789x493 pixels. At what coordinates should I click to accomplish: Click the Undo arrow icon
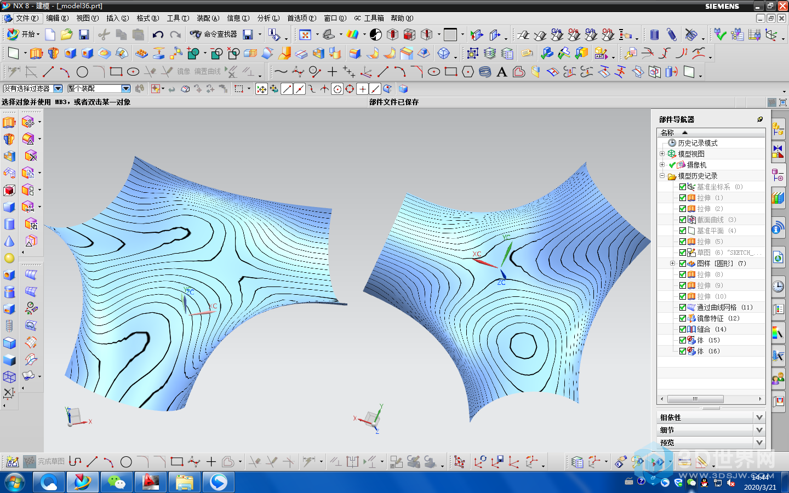[158, 35]
